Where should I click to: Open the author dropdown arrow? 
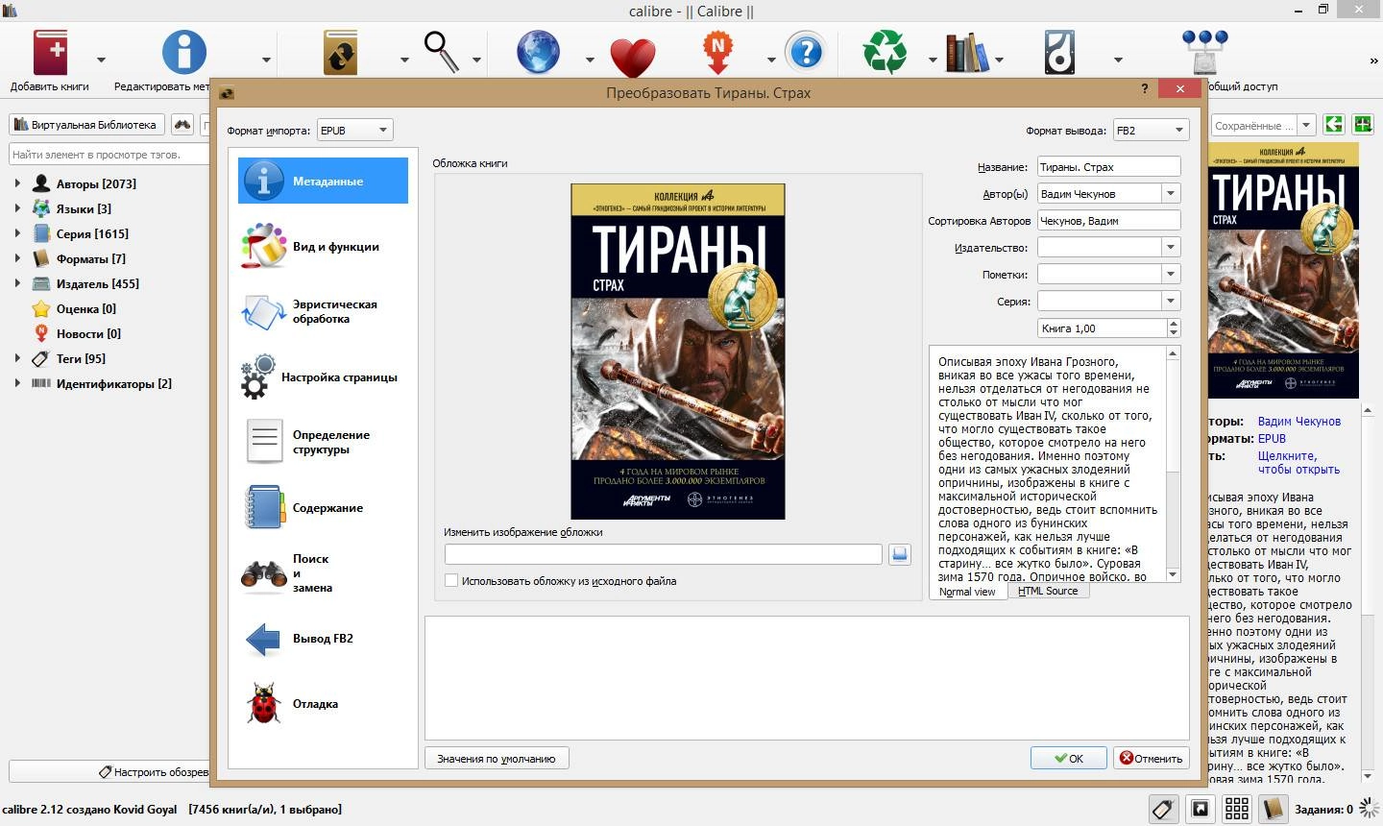click(x=1171, y=194)
